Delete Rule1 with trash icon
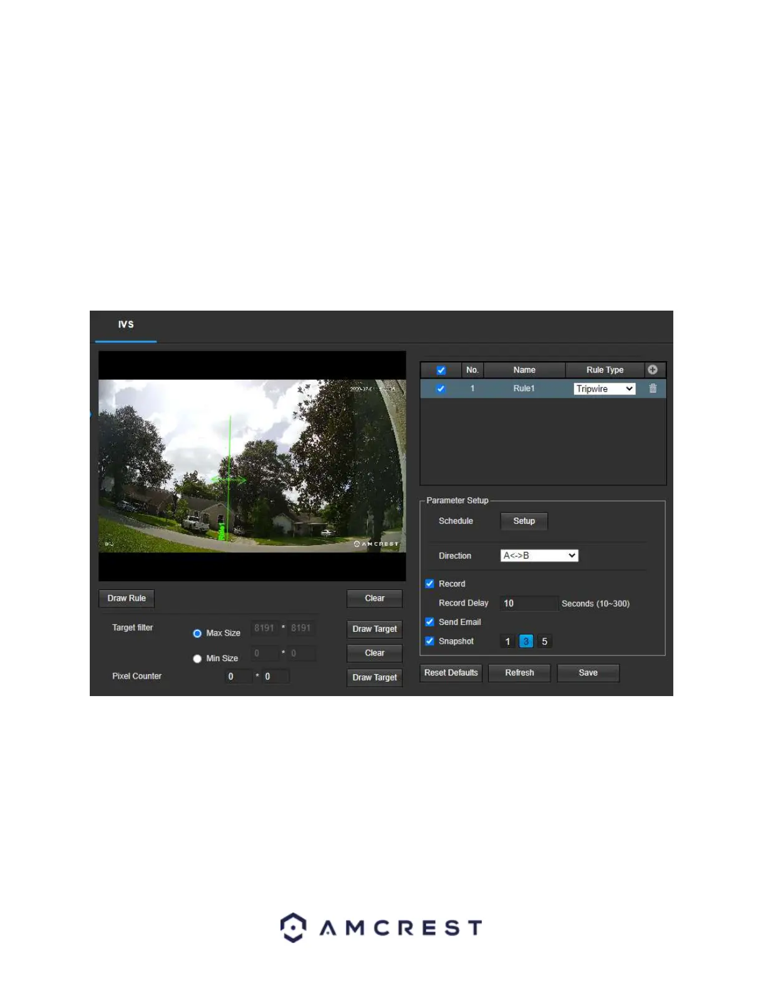Viewport: 763px width, 988px height. coord(653,388)
